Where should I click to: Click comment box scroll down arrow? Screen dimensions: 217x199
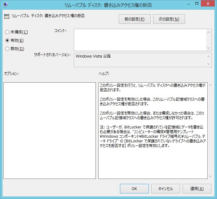coord(209,48)
